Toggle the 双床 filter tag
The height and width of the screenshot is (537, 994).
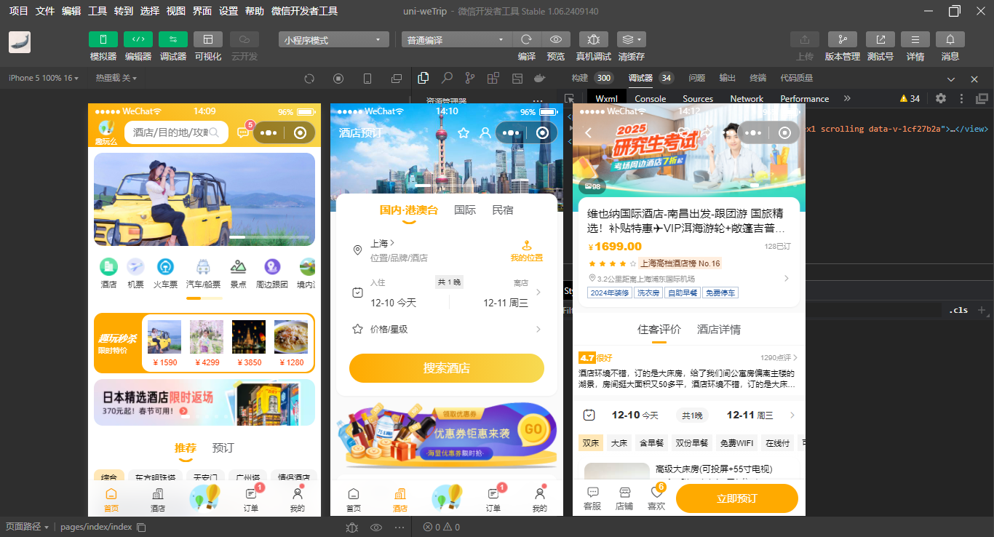[x=590, y=443]
